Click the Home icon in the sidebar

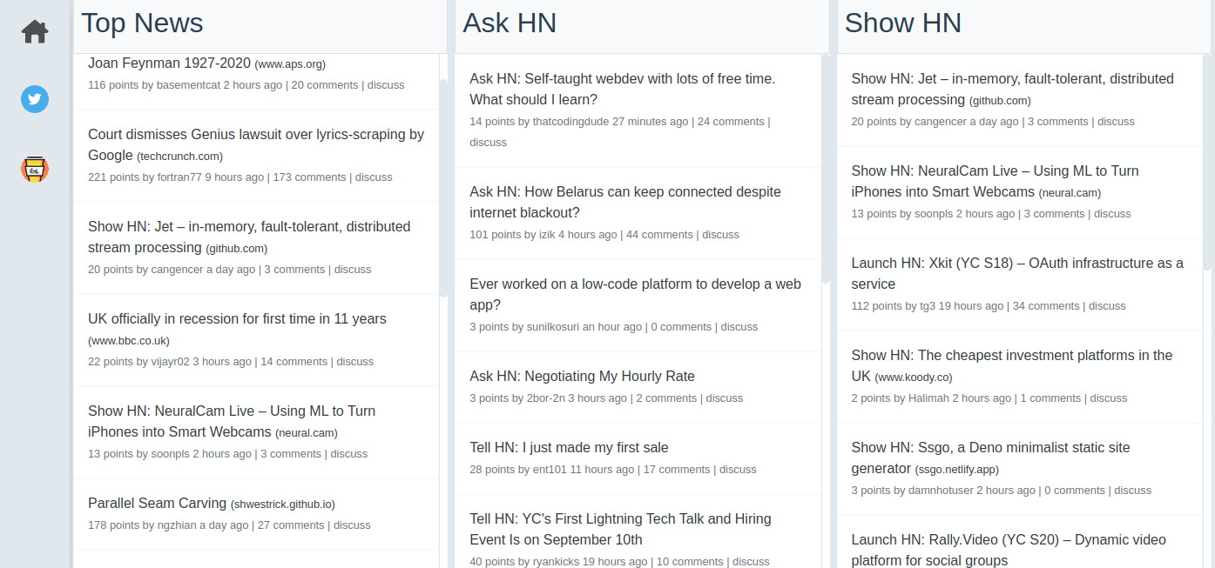[34, 31]
